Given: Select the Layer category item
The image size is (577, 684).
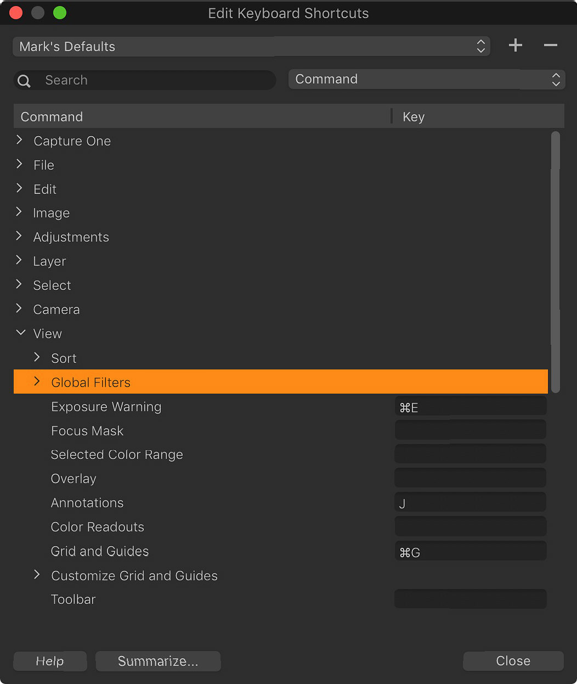Looking at the screenshot, I should click(x=49, y=261).
